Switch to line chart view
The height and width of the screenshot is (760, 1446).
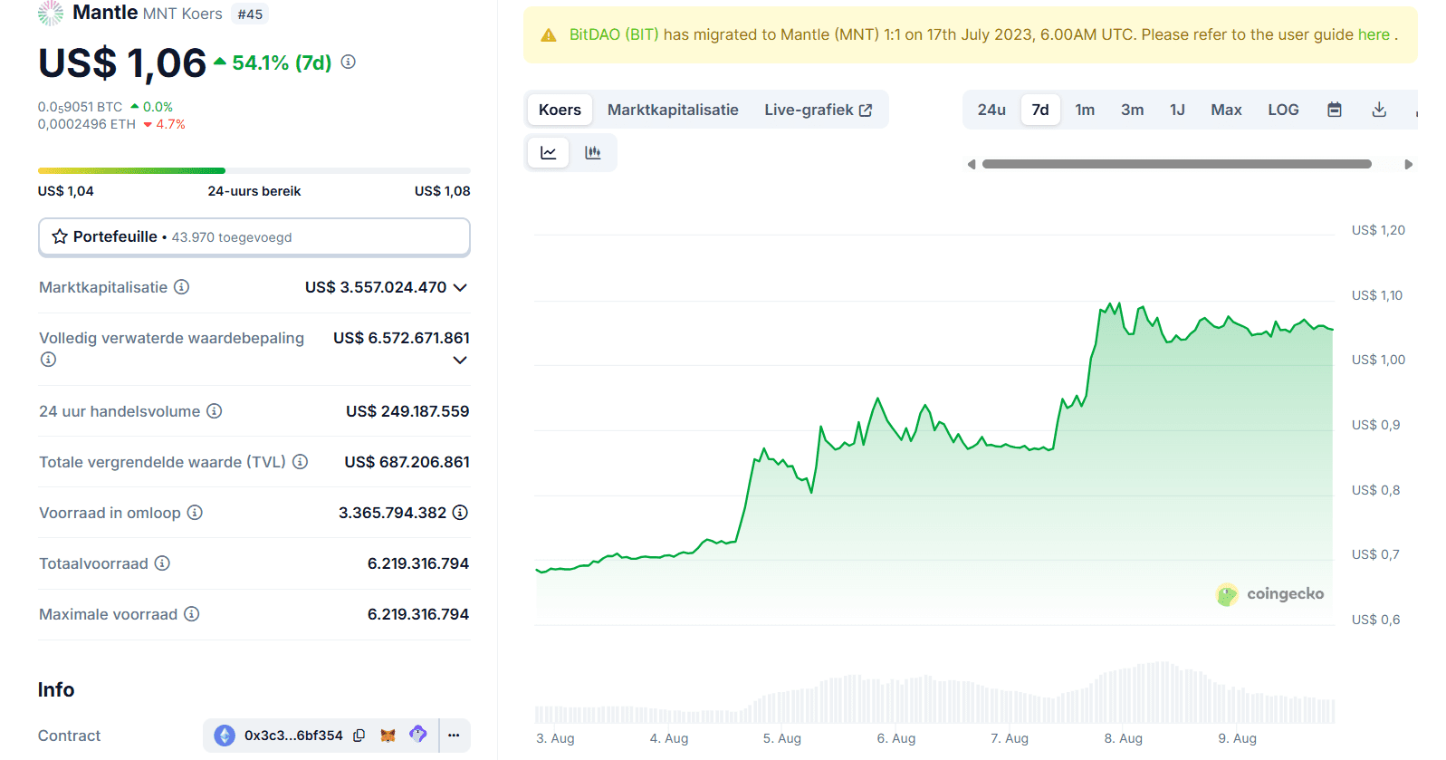point(549,152)
